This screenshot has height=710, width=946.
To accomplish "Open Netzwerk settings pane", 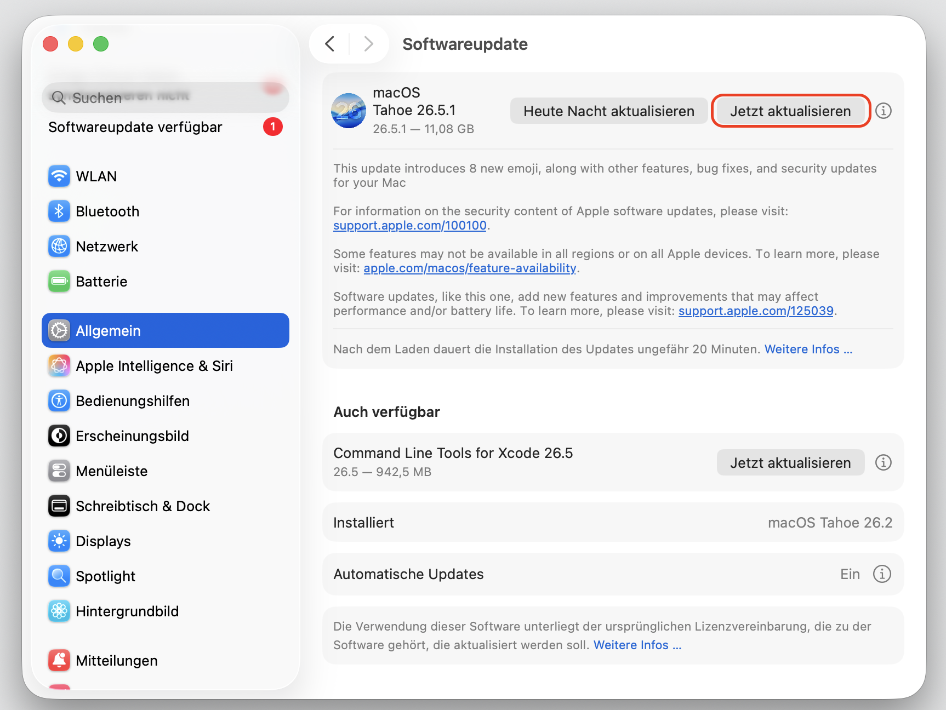I will pyautogui.click(x=166, y=247).
